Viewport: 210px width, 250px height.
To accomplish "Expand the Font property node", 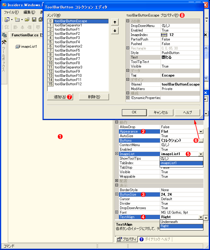I will coord(117,212).
